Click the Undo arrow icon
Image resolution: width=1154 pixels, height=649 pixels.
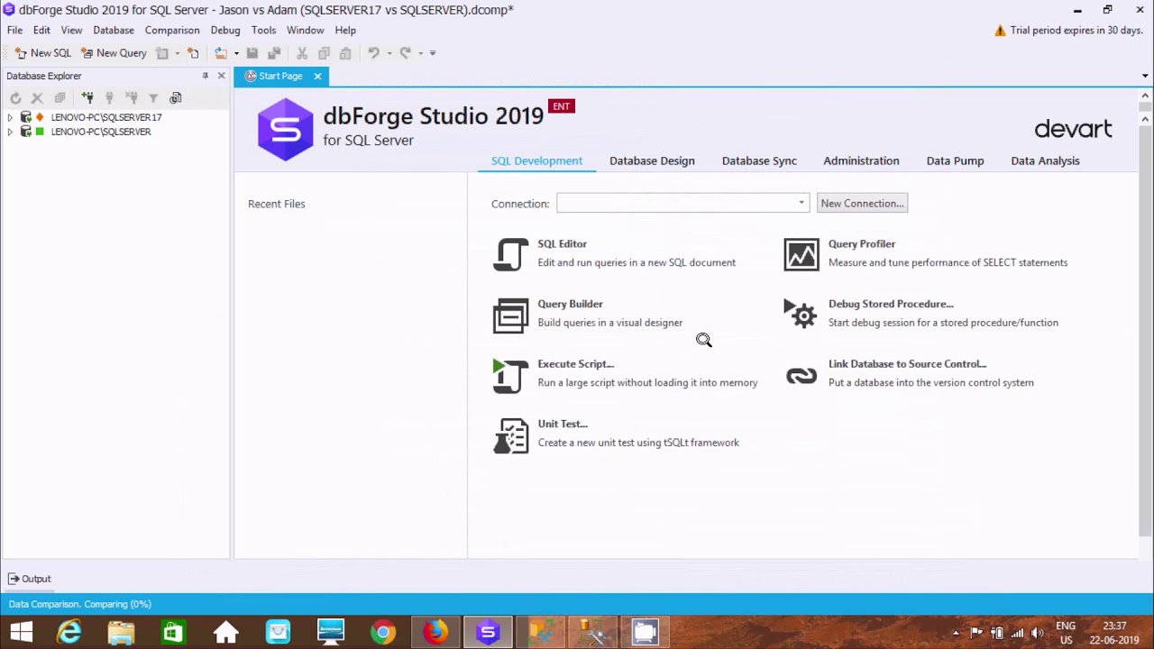(373, 53)
